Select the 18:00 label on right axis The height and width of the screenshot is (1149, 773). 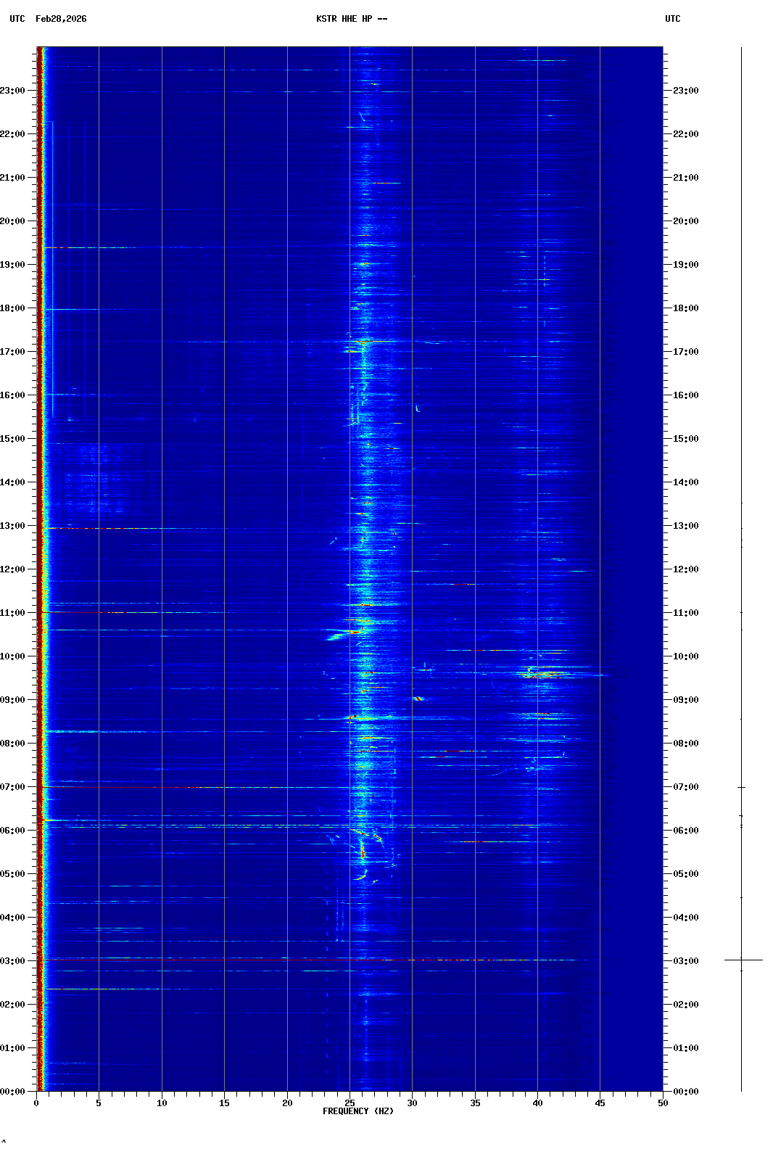[685, 308]
